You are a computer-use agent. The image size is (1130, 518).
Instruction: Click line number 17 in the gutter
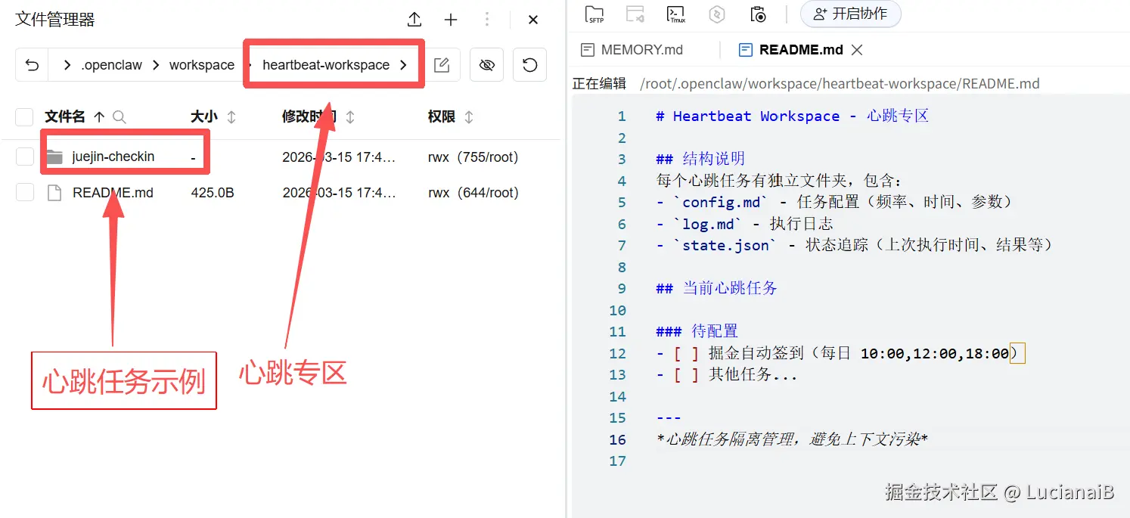click(618, 461)
